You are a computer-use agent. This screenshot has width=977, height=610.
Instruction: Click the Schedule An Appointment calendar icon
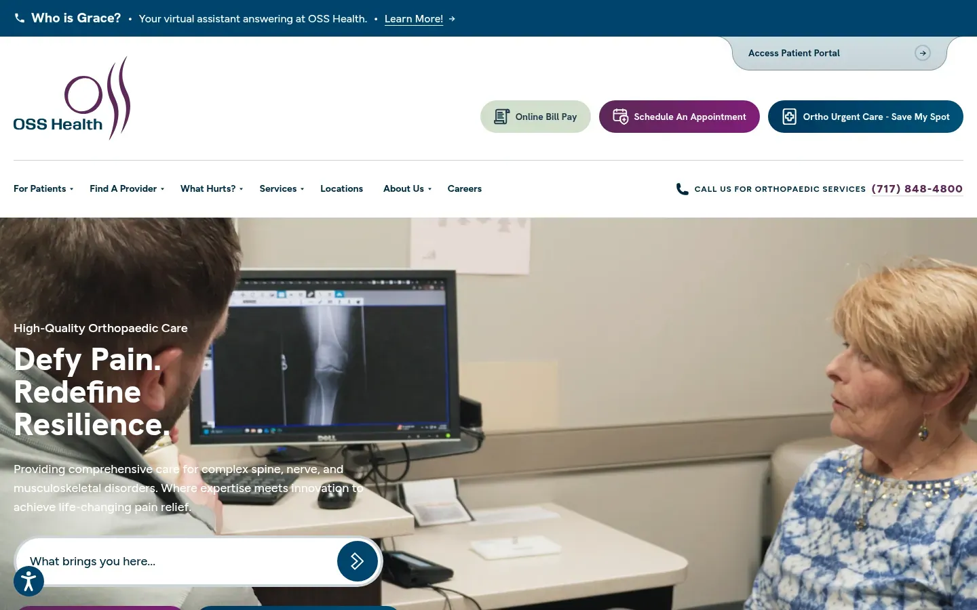pyautogui.click(x=620, y=117)
